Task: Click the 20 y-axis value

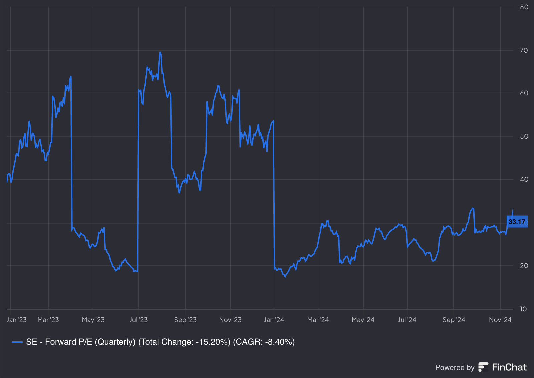Action: (x=524, y=266)
